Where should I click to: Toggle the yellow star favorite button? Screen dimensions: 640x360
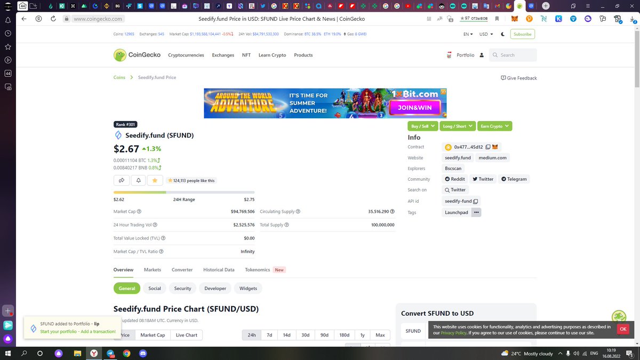point(155,180)
